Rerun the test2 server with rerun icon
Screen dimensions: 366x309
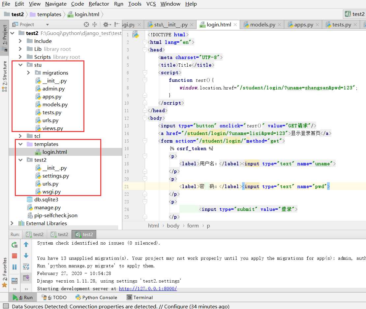click(15, 245)
